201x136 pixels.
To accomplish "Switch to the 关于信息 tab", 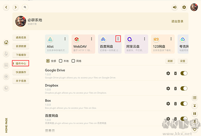I will point(21,81).
